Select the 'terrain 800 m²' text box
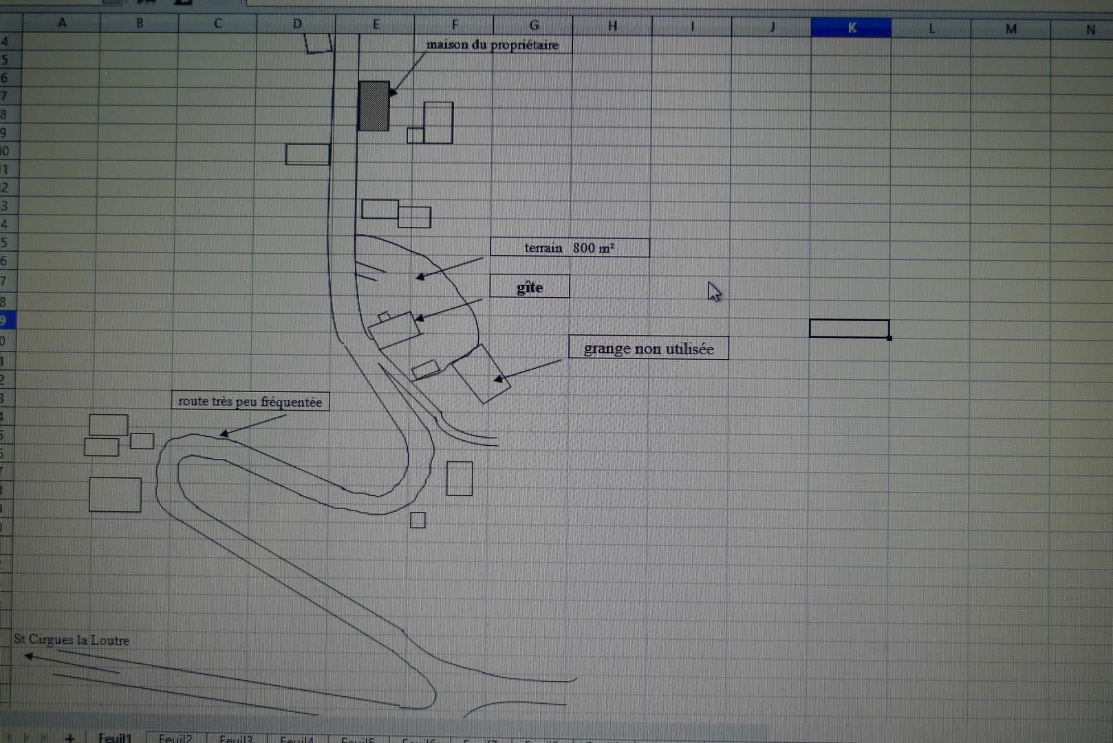Image resolution: width=1113 pixels, height=743 pixels. tap(570, 248)
